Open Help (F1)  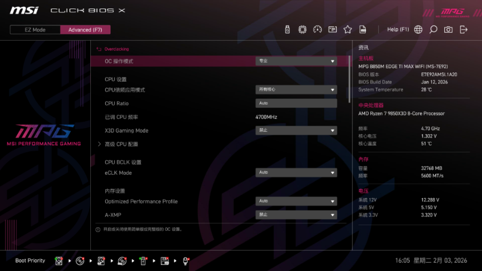coord(398,30)
